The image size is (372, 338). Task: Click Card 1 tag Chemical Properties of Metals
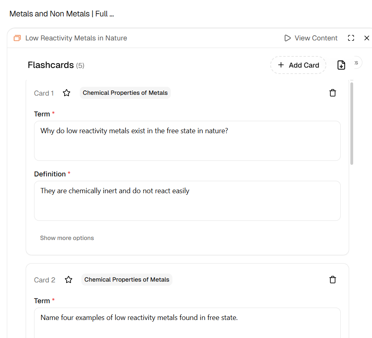[125, 93]
